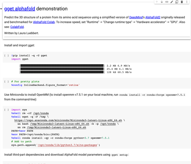Run the Miniconda install cell

pyautogui.click(x=6, y=110)
